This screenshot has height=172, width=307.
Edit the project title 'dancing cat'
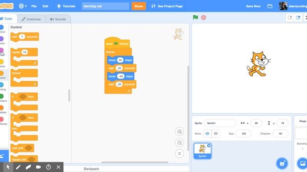coord(106,6)
